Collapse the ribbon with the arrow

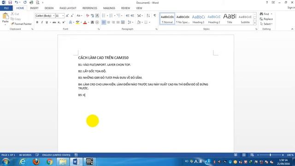[x=292, y=29]
